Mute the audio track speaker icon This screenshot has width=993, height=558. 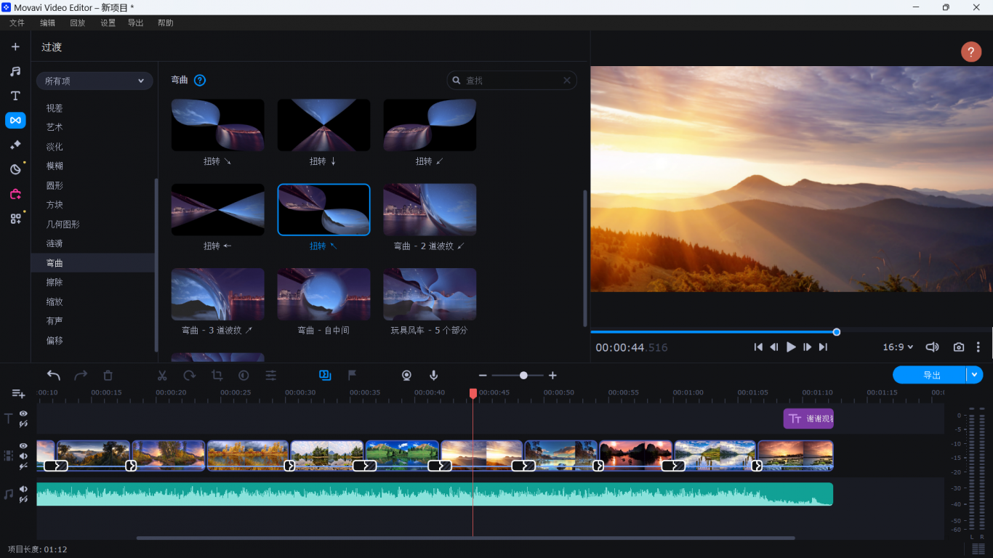[x=23, y=489]
